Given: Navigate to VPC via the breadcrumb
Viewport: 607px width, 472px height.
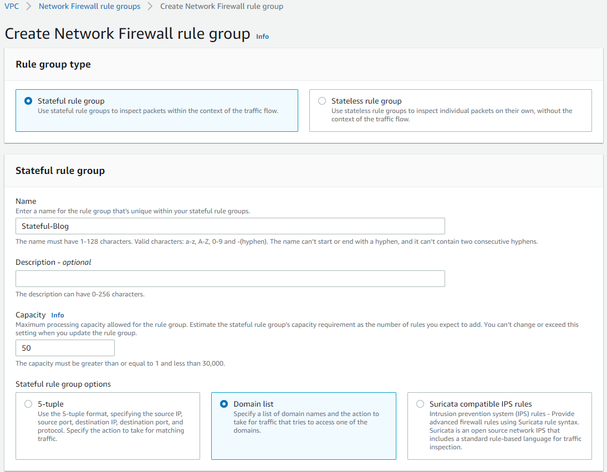Looking at the screenshot, I should 11,6.
